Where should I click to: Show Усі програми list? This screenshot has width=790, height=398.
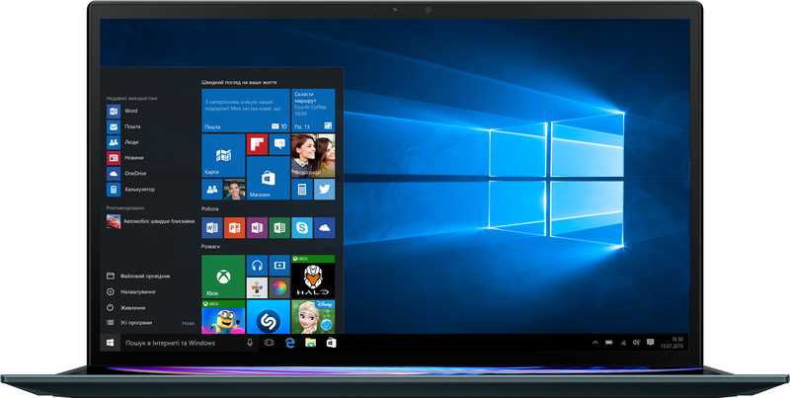(129, 322)
